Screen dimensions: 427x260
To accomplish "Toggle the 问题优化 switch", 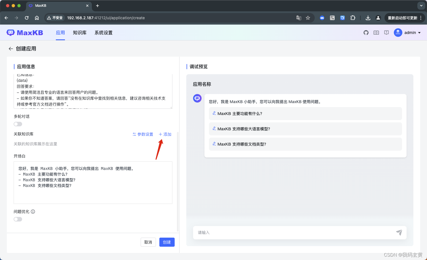I will pos(18,219).
